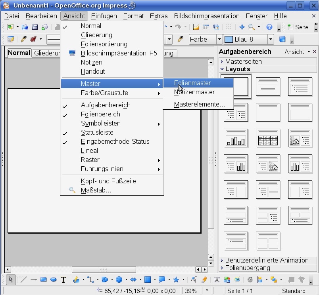Viewport: 319px width, 295px height.
Task: Disable Eingabemethode-Status menu option
Action: (x=115, y=141)
